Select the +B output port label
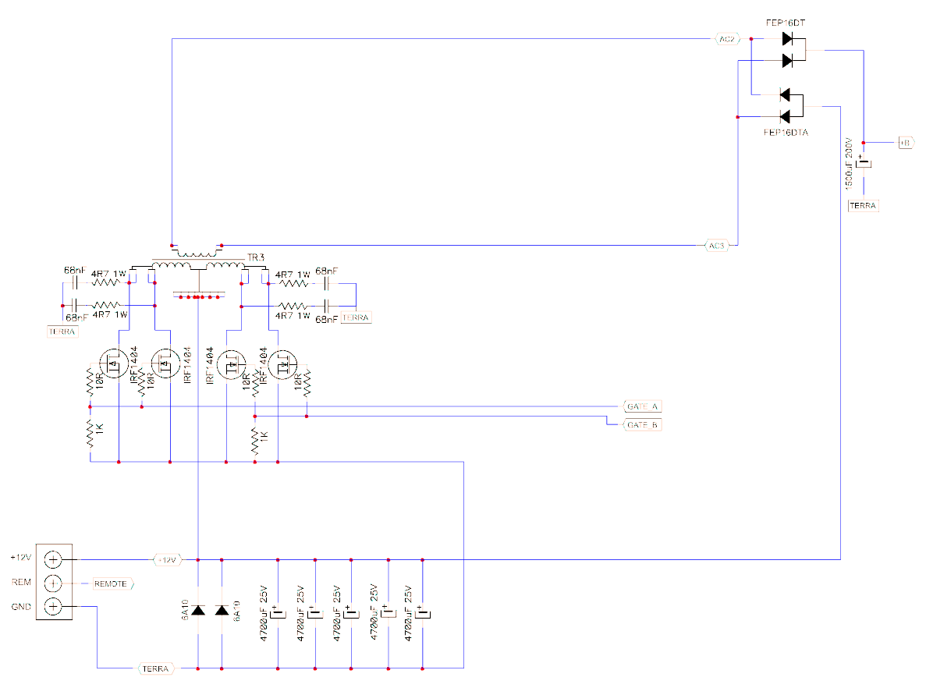This screenshot has width=926, height=695. [906, 142]
